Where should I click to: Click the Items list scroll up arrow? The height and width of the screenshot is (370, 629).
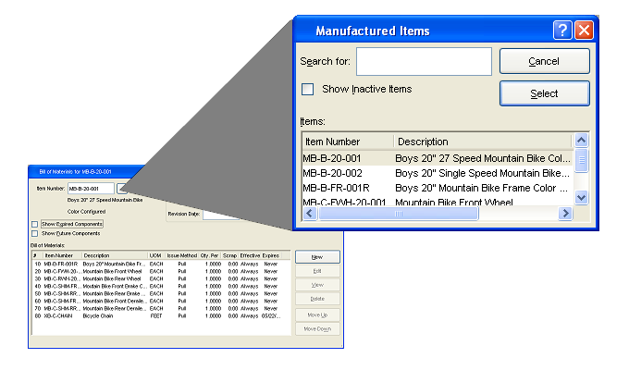point(581,140)
